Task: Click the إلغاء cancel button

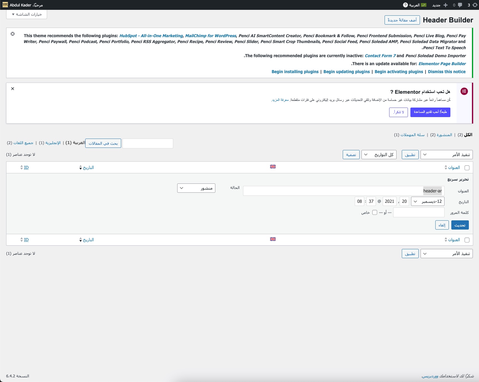Action: 442,225
